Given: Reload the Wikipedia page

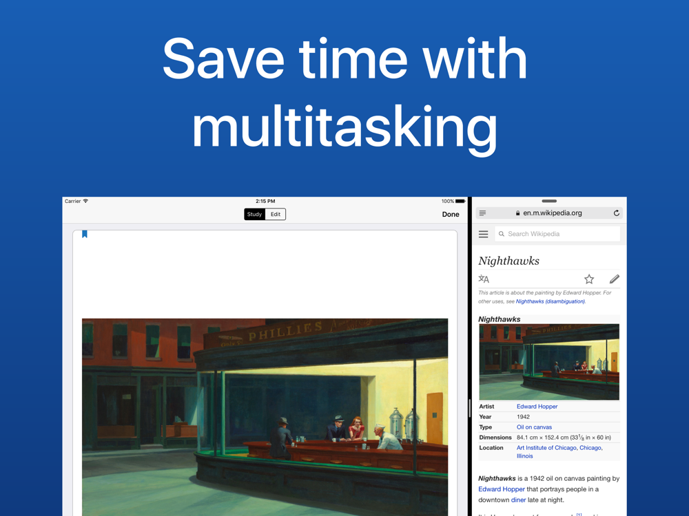Looking at the screenshot, I should (617, 213).
